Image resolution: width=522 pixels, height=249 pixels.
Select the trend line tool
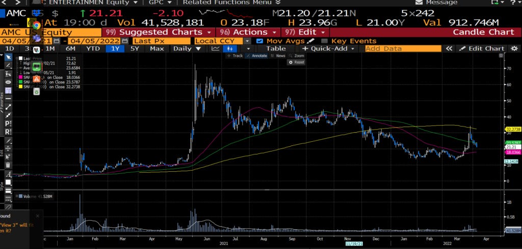click(x=8, y=107)
